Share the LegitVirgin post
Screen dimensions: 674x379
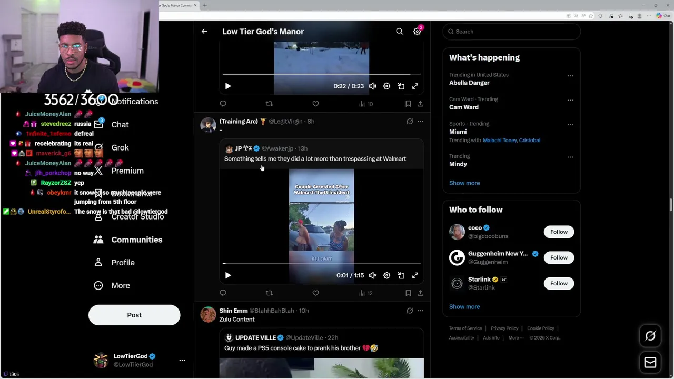point(420,293)
